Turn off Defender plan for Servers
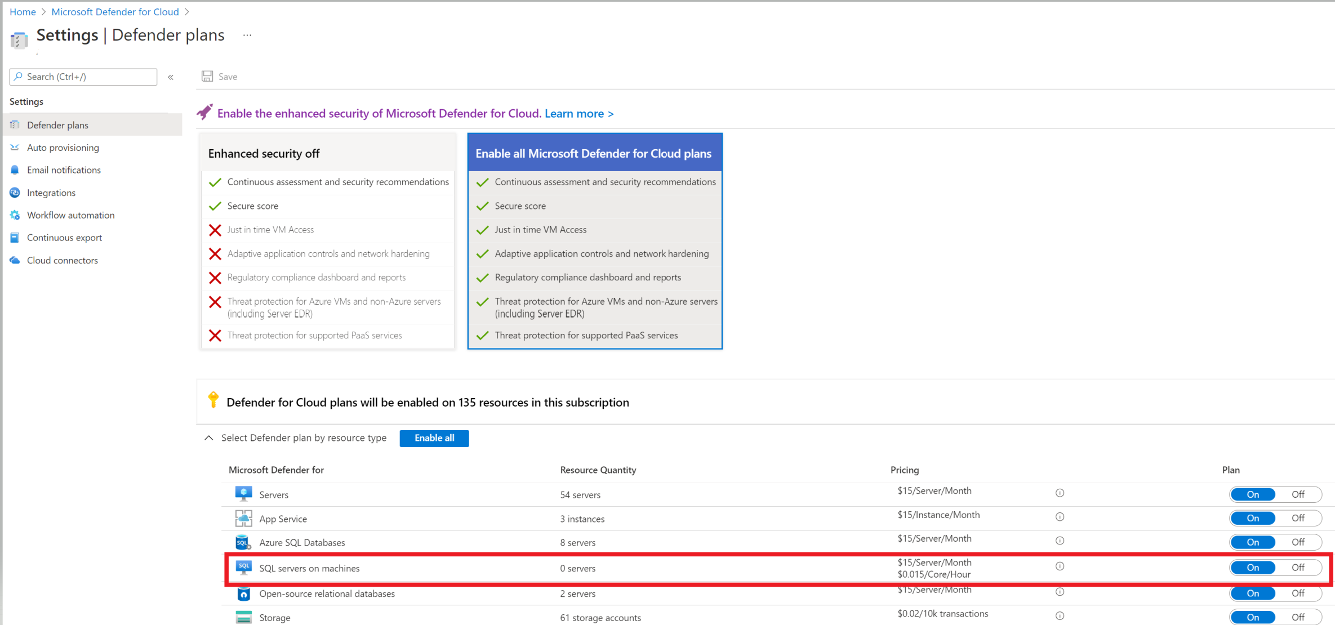 1298,494
